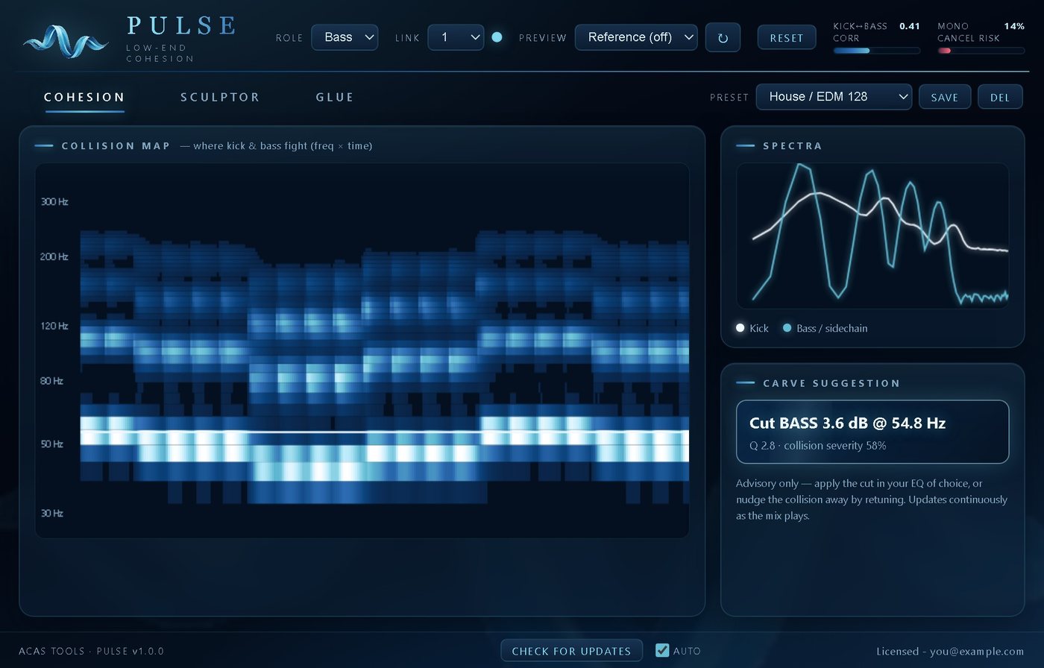The image size is (1044, 668).
Task: Switch to the SCULPTOR tab
Action: coord(220,97)
